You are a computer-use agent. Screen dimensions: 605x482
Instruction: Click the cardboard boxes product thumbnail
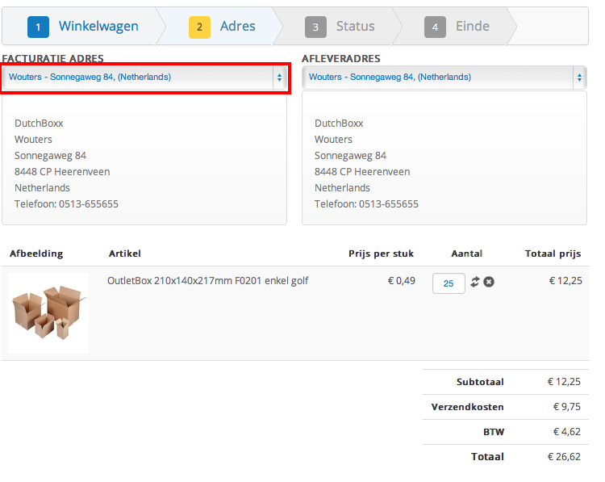coord(48,312)
